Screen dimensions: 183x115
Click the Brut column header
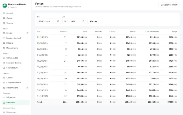(85, 31)
